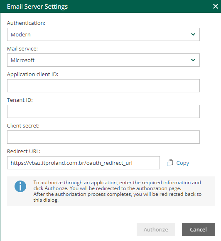The image size is (221, 241).
Task: Click the Tenant ID label
Action: [20, 100]
